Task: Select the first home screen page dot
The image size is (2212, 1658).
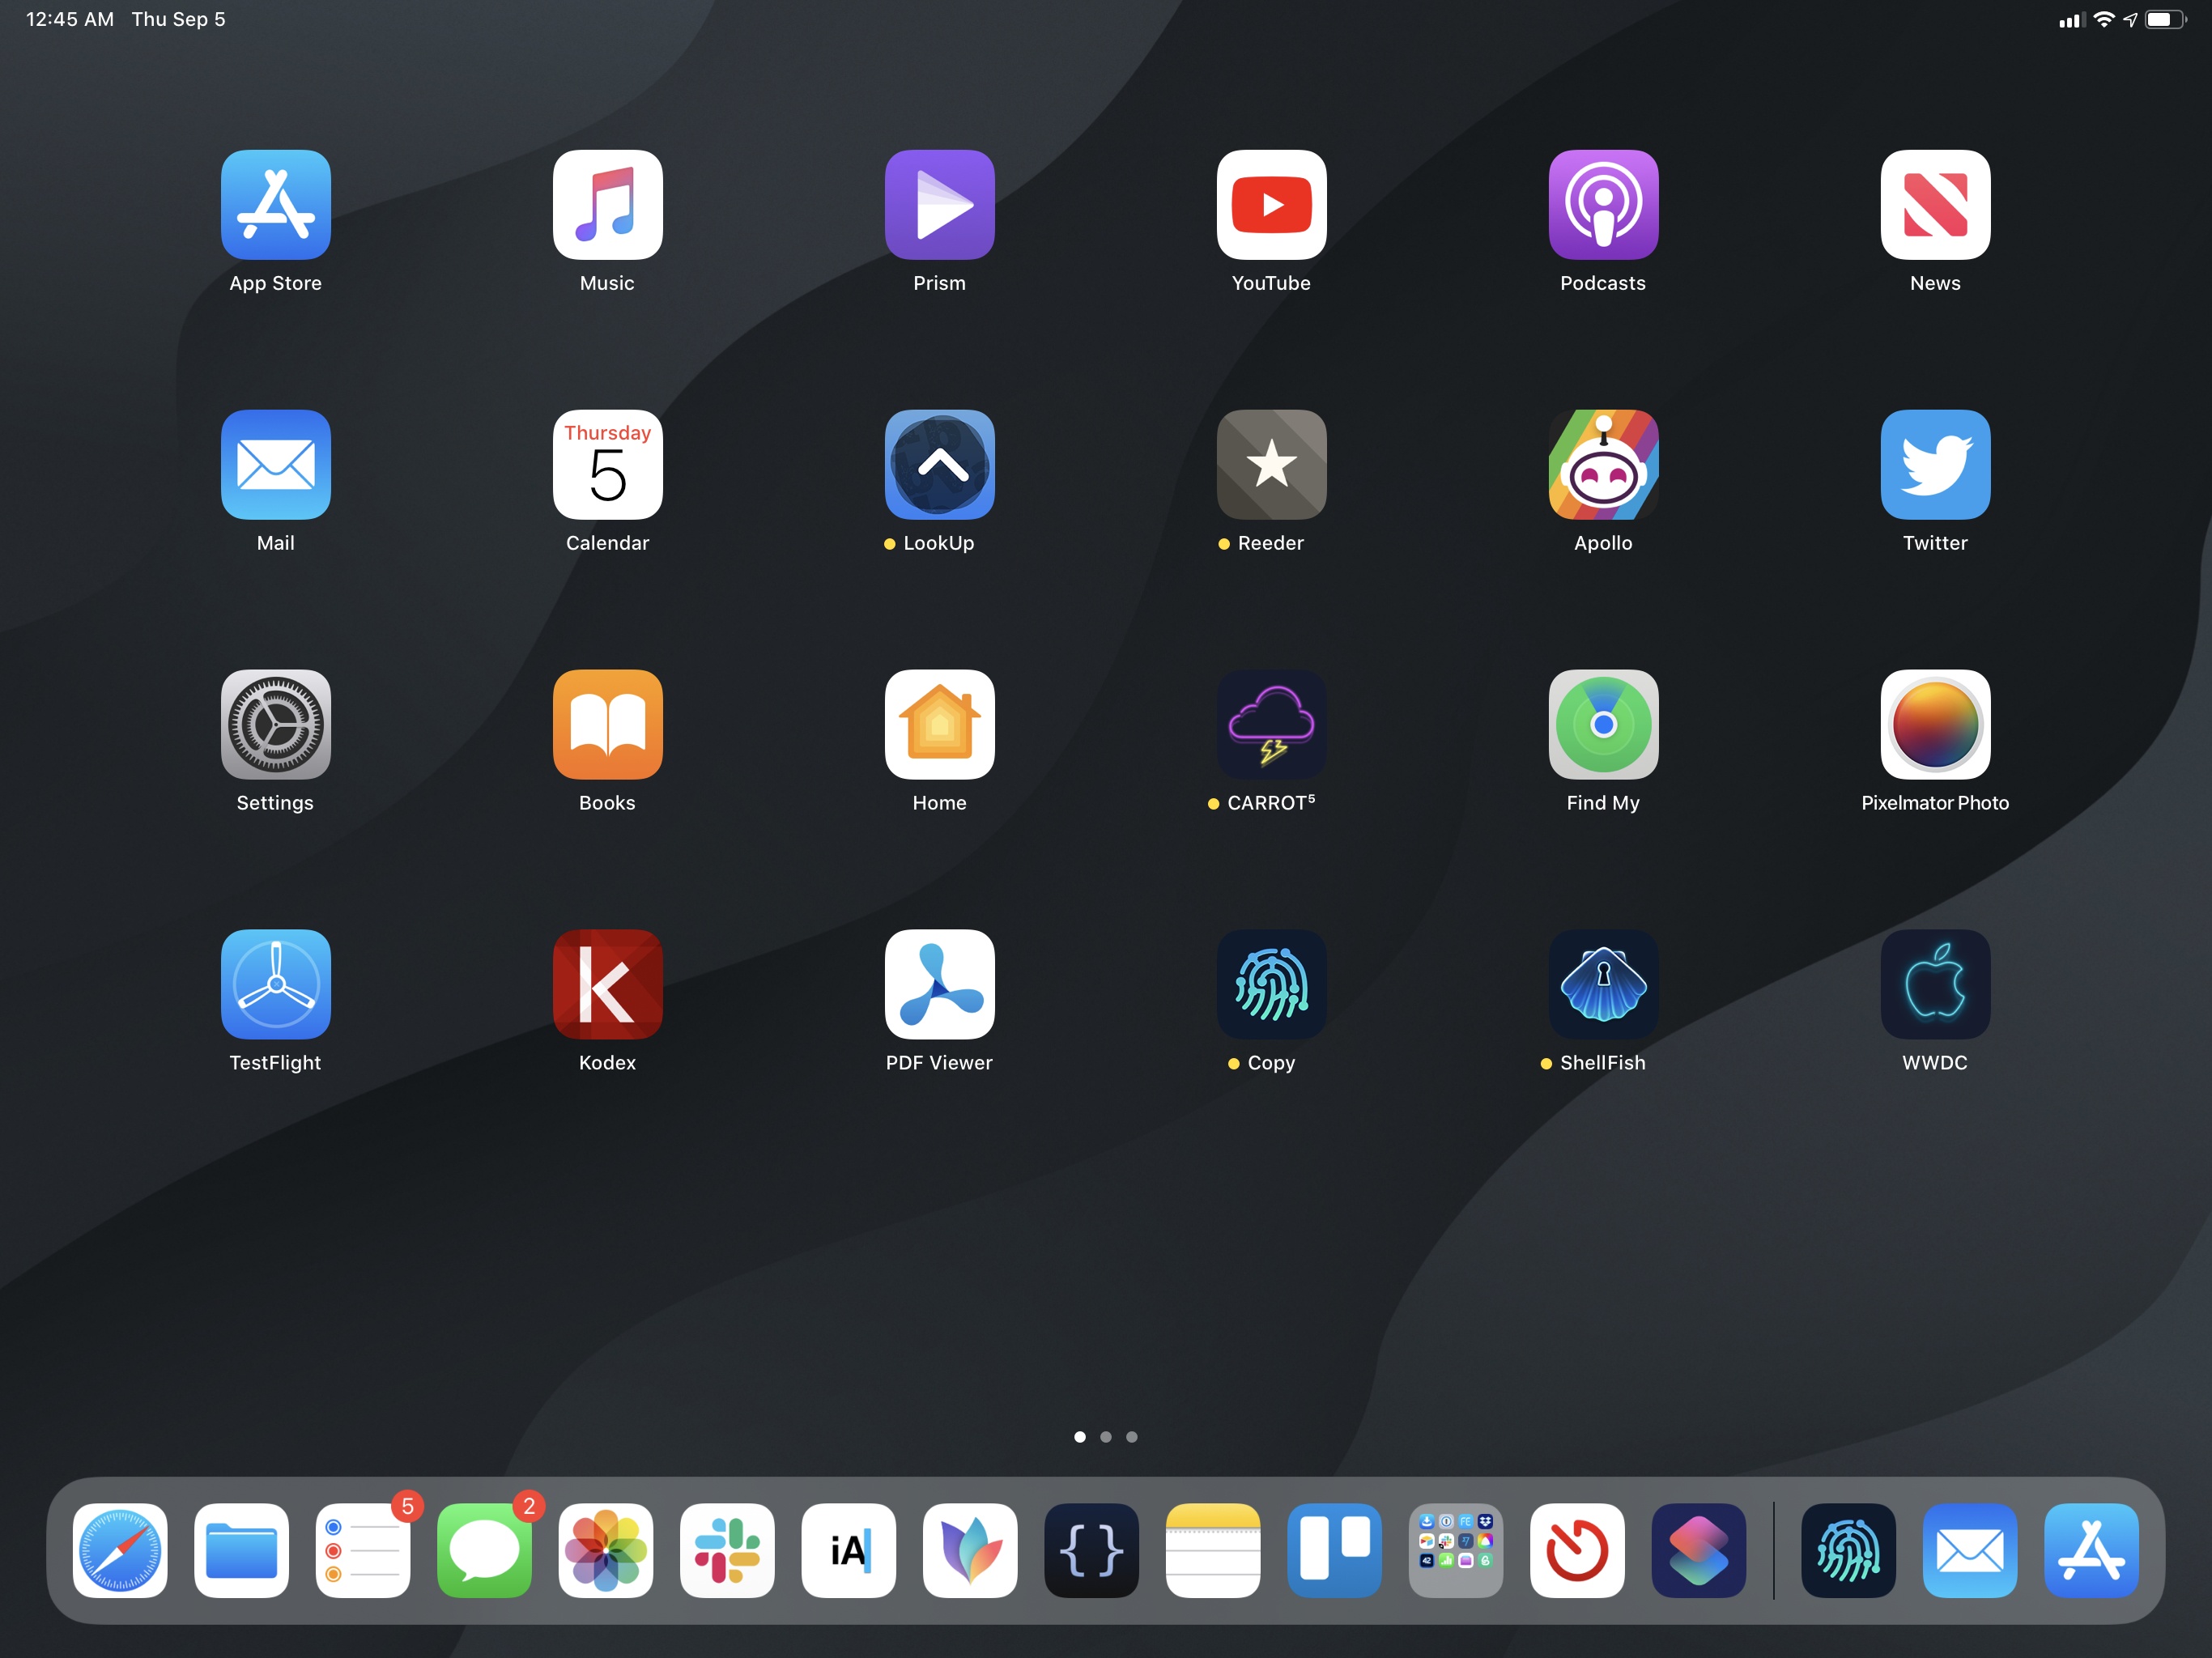Action: click(x=1080, y=1437)
